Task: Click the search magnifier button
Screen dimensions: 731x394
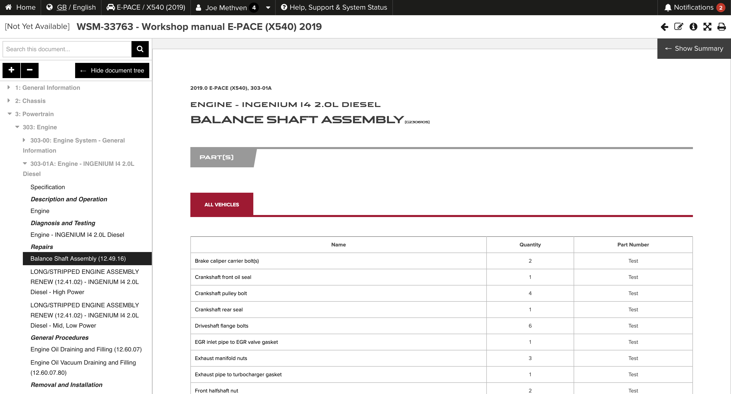Action: (140, 49)
